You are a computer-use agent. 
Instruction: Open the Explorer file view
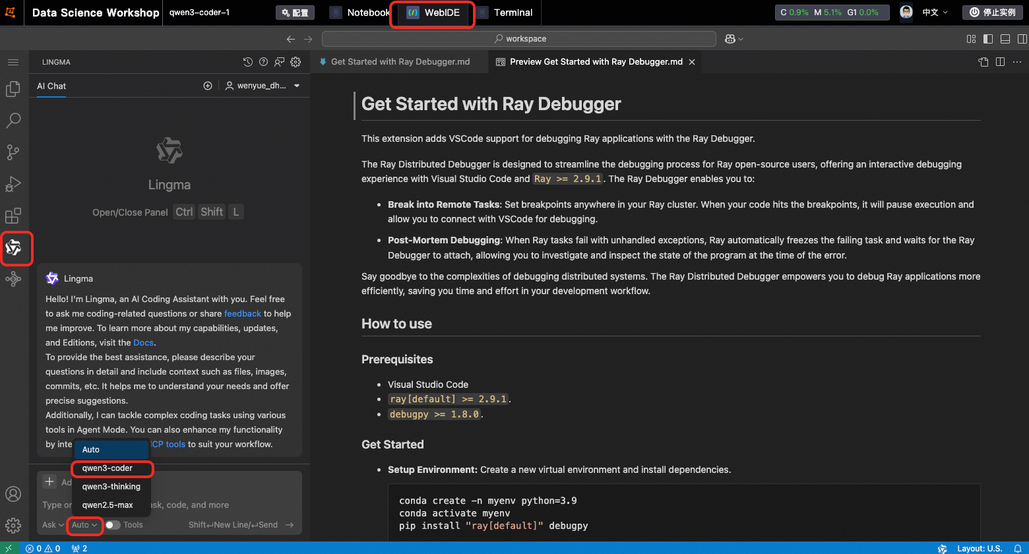(x=13, y=89)
